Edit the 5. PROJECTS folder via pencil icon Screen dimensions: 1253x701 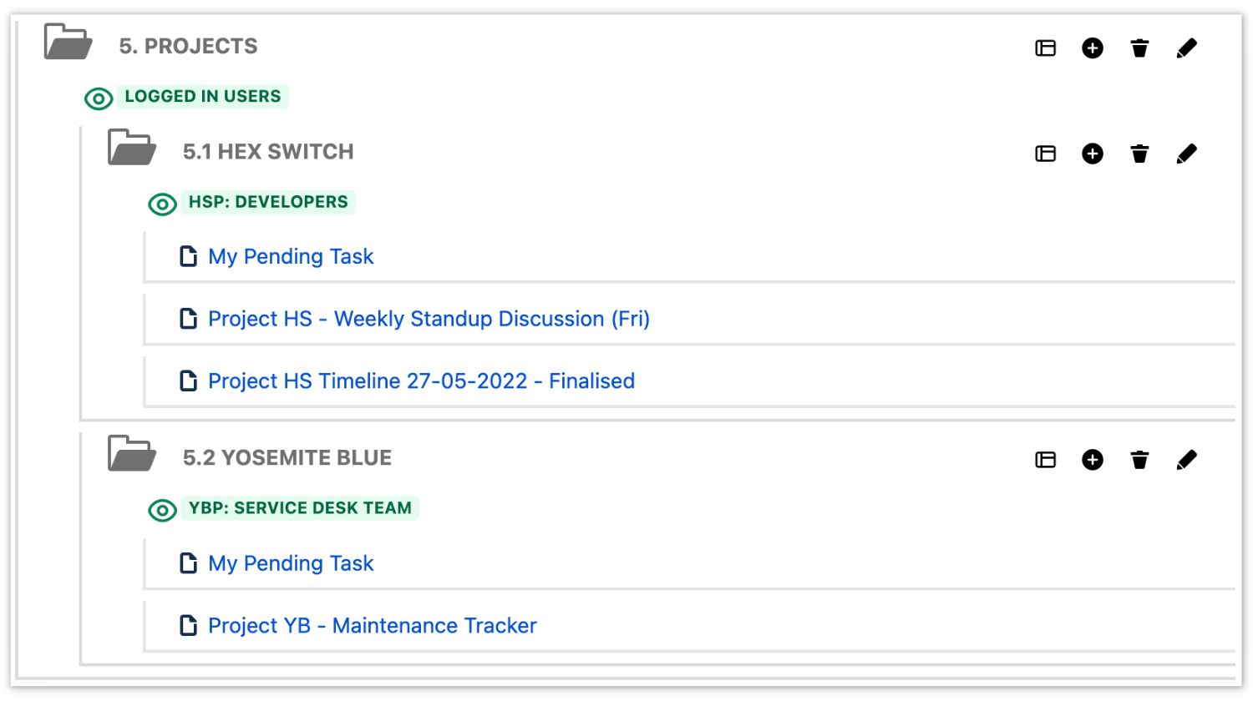1187,48
